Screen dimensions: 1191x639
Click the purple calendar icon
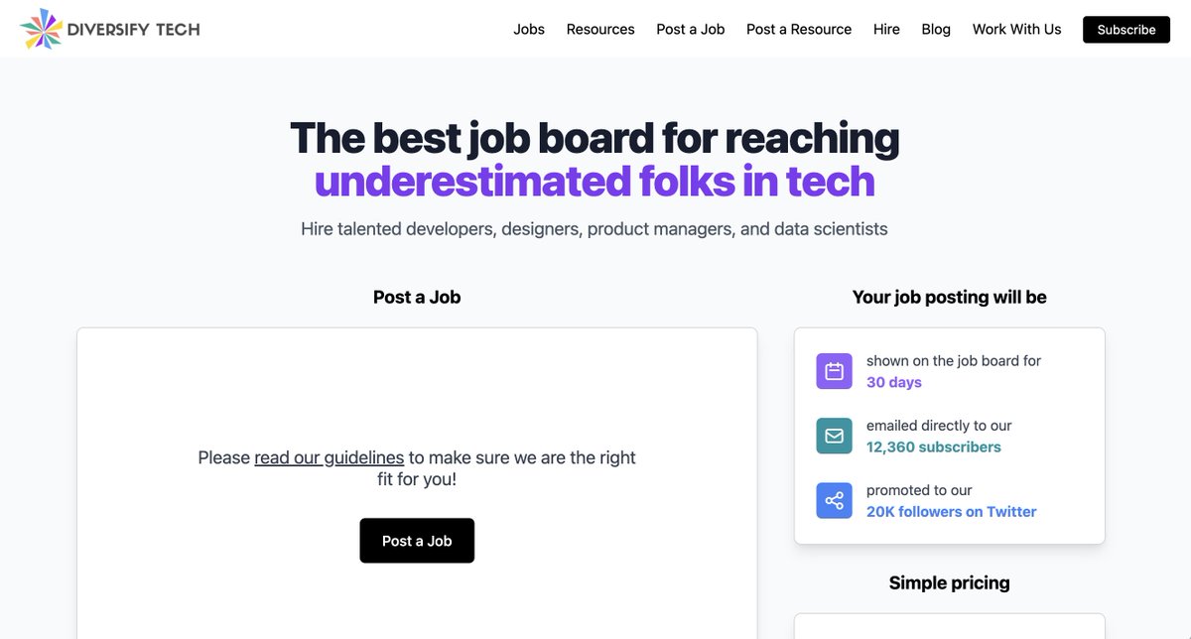(x=834, y=372)
